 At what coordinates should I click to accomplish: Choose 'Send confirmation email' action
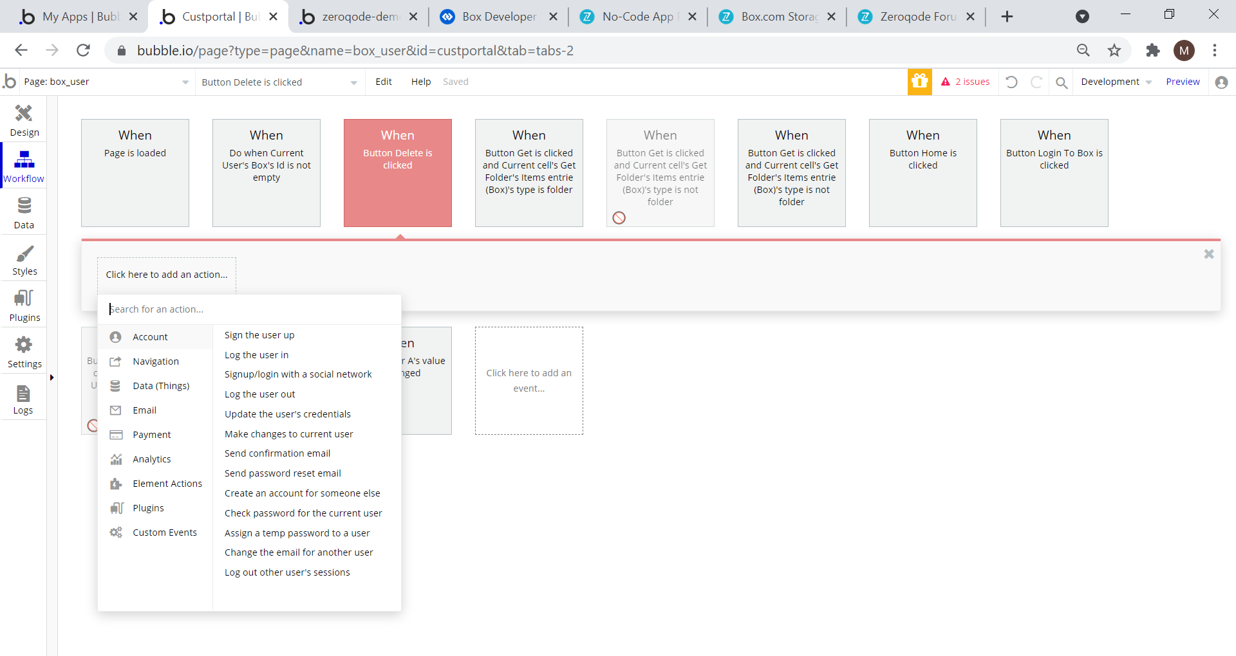tap(277, 453)
